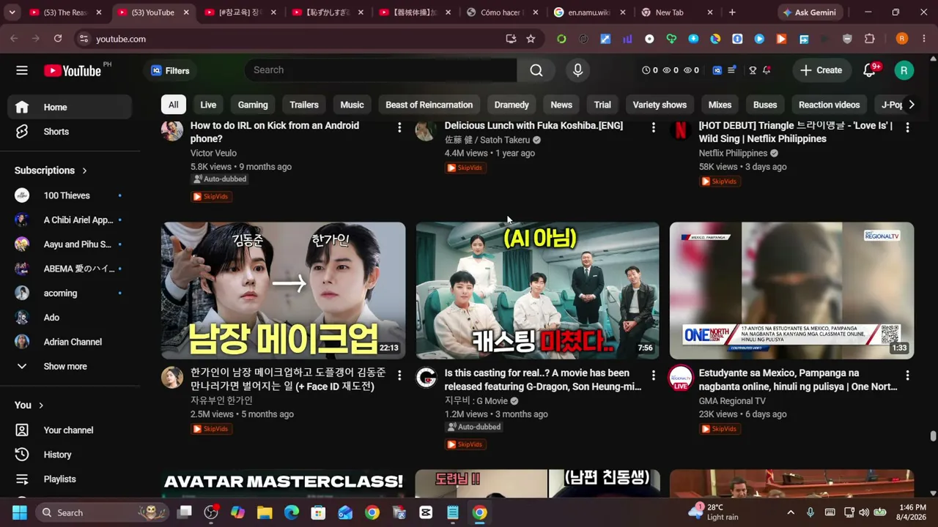Image resolution: width=938 pixels, height=527 pixels.
Task: Launch File Explorer from the taskbar
Action: [265, 512]
